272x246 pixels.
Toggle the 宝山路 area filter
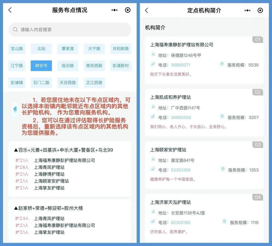pos(17,49)
